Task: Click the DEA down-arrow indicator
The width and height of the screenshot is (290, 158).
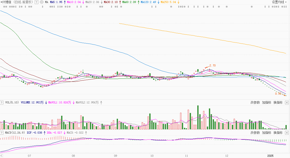Action: point(65,133)
